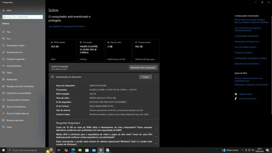The width and height of the screenshot is (272, 153).
Task: Click the Início home icon
Action: click(x=3, y=10)
